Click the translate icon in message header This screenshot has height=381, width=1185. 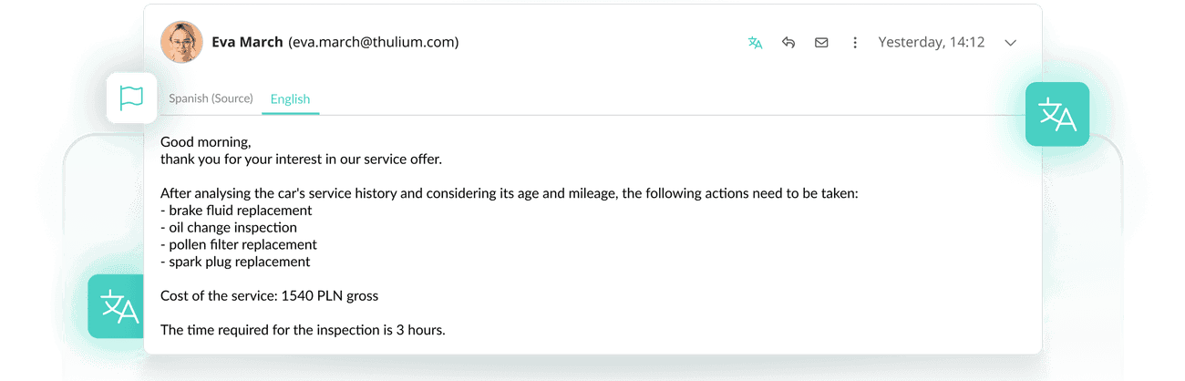755,43
